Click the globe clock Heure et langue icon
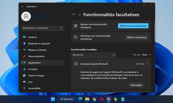This screenshot has height=103, width=173. click(24, 75)
